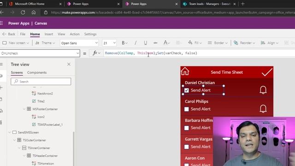Check Carol Philips Send Alert checkbox
The image size is (295, 166).
click(x=186, y=109)
